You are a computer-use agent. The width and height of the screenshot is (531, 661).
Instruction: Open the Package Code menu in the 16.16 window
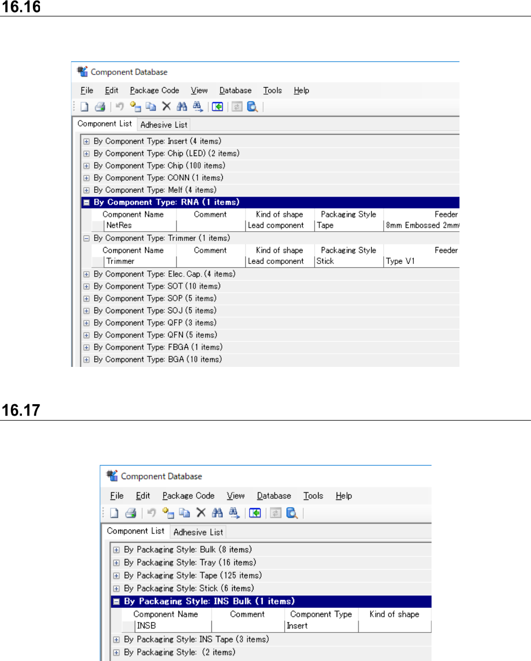(x=155, y=90)
